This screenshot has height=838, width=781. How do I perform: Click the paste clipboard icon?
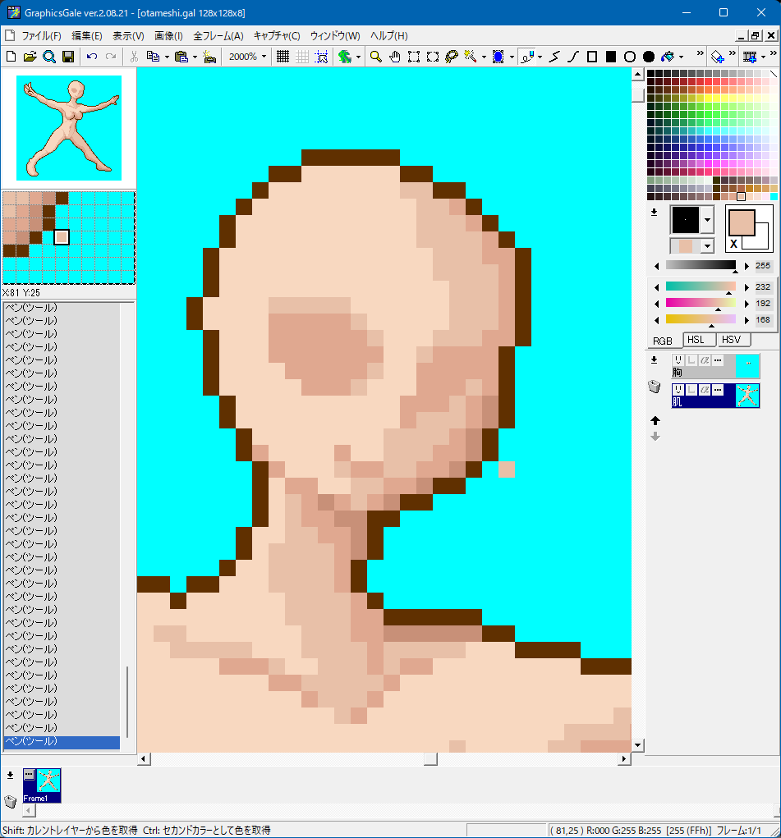(x=181, y=57)
